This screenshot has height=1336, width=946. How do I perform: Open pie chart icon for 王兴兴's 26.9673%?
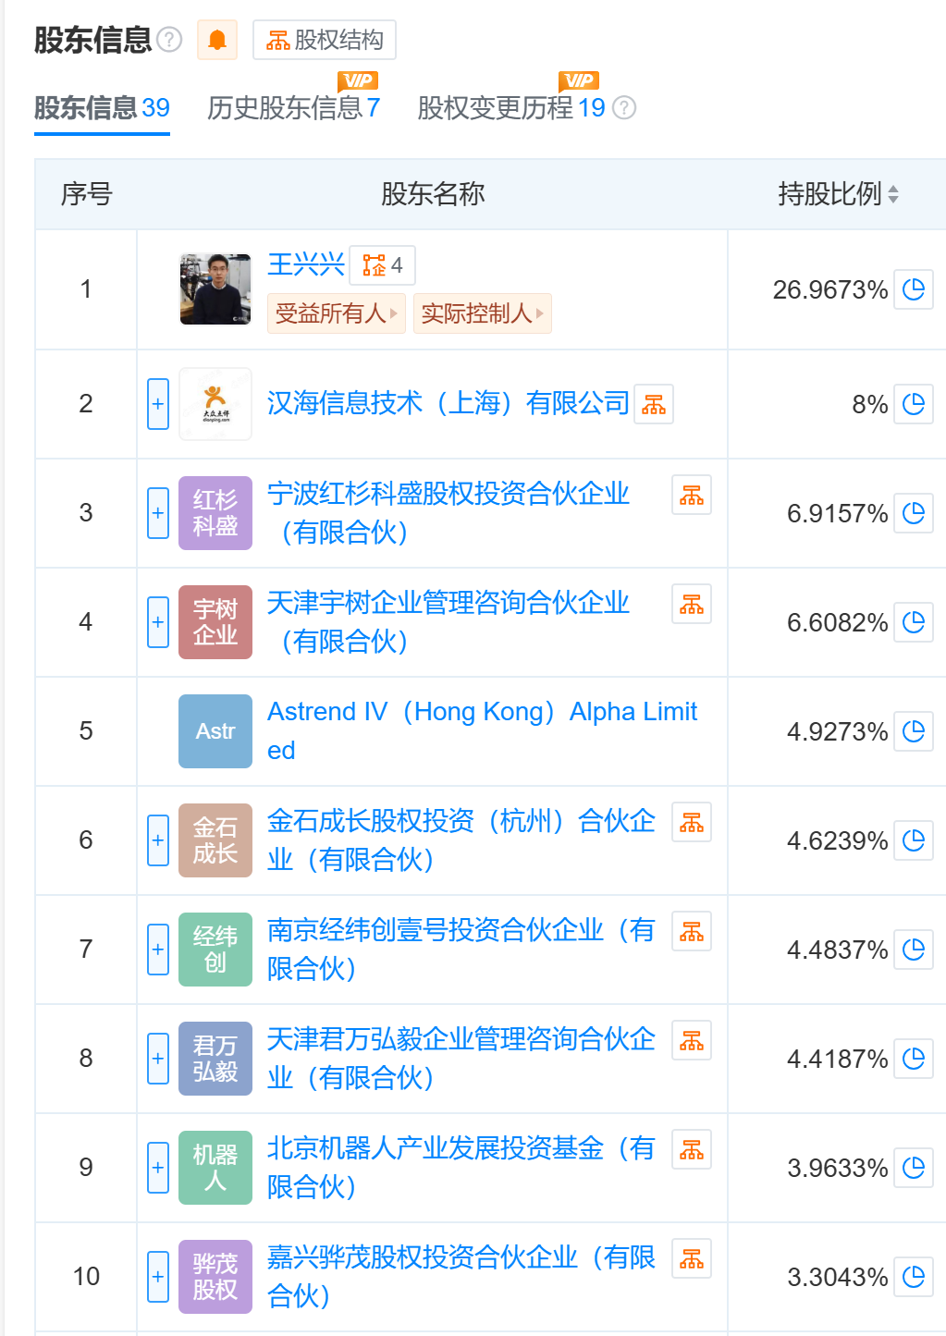pos(914,289)
